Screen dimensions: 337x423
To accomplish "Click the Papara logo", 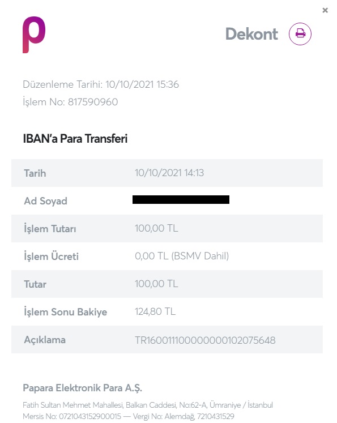I will coord(34,35).
